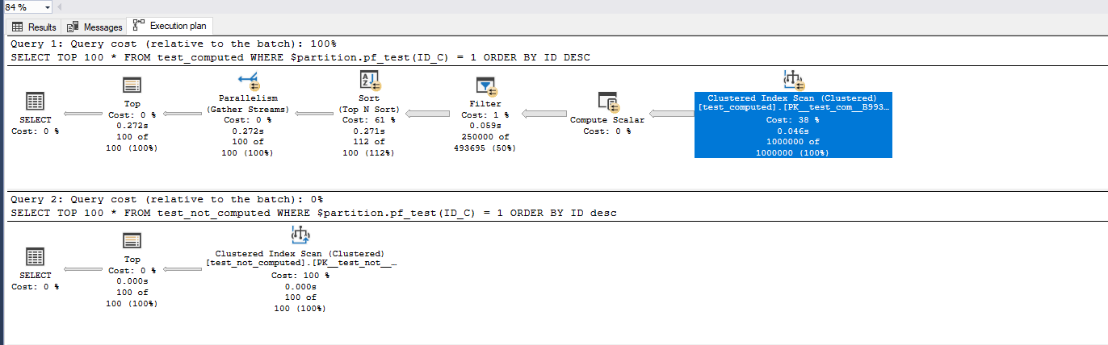Click the Query 2 SQL statement text
The width and height of the screenshot is (1108, 345).
pos(314,213)
